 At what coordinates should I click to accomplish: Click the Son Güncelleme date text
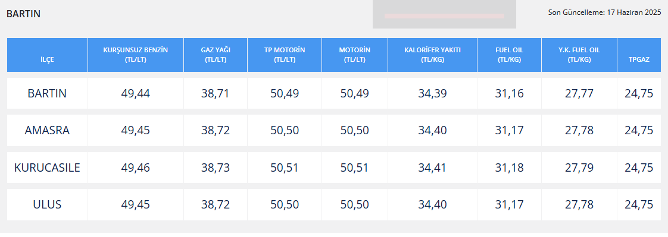pos(604,12)
